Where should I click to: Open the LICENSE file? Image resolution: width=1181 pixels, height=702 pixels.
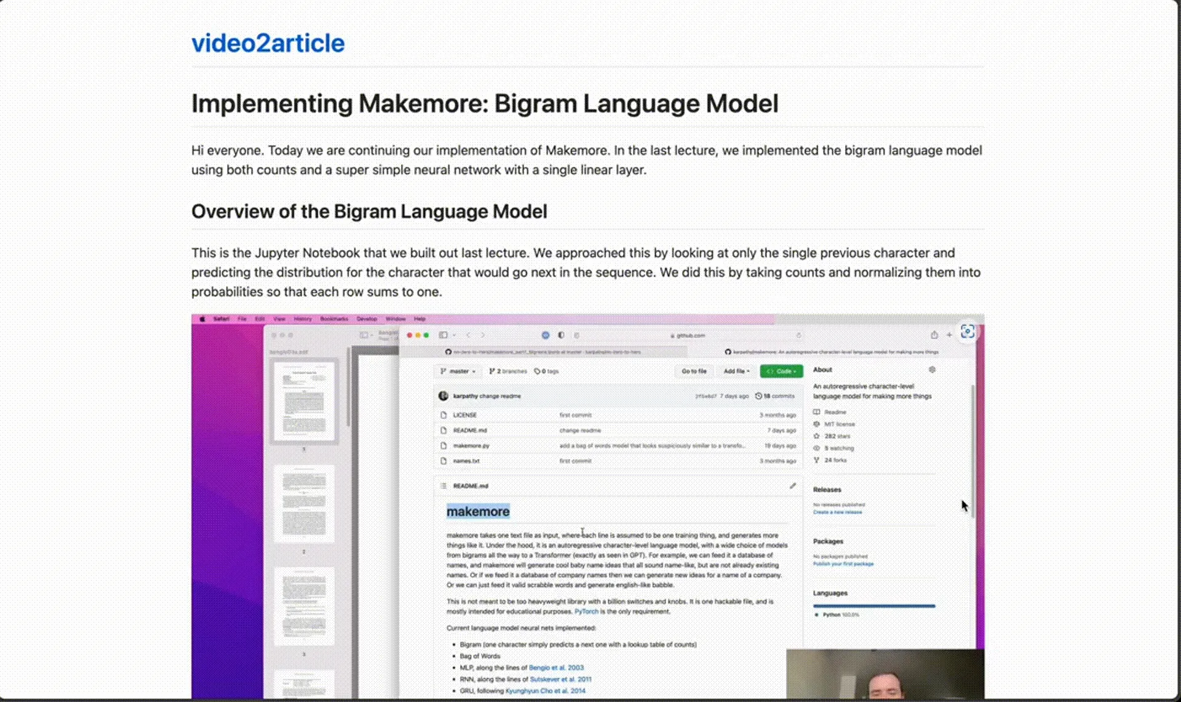[x=465, y=415]
